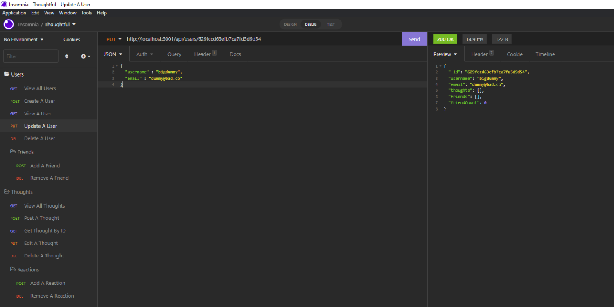Expand the Friends folder icon
This screenshot has height=307, width=614.
[13, 152]
